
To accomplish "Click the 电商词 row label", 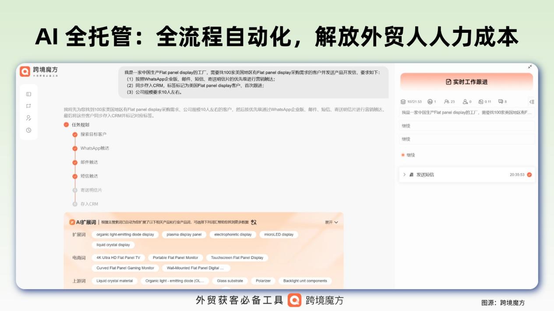I will [x=79, y=258].
